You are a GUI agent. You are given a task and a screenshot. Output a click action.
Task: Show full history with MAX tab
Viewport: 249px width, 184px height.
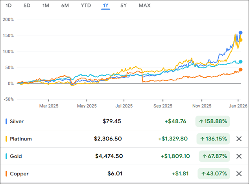pos(145,5)
